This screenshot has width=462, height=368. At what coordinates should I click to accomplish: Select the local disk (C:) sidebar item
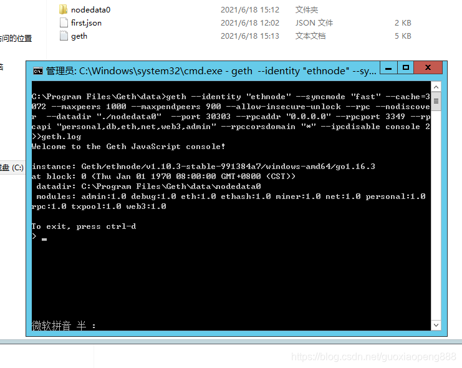[x=12, y=168]
